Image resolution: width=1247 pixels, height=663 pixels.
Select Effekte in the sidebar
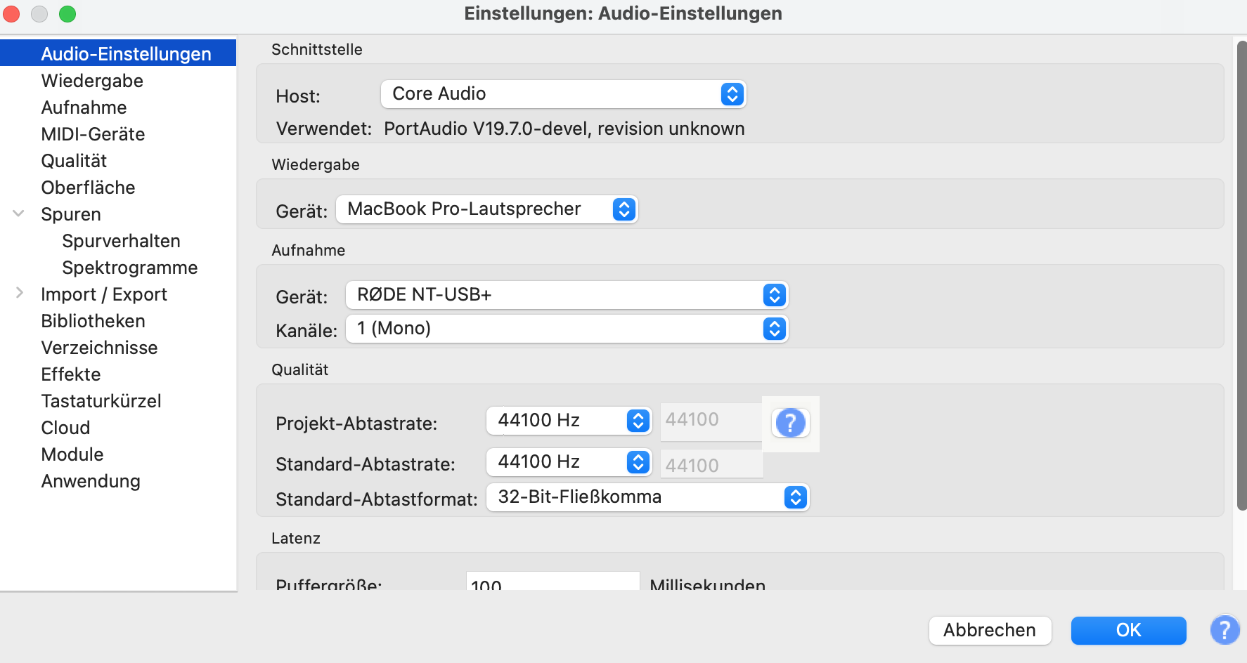71,374
